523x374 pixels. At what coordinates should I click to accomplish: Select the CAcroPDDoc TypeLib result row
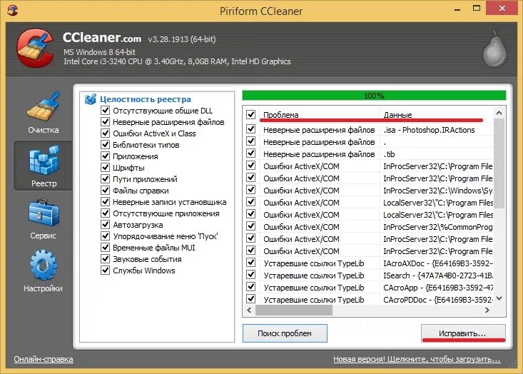(369, 300)
